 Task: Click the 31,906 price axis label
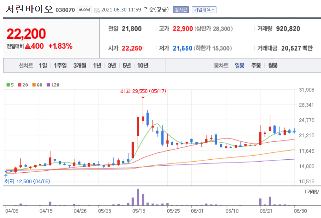307,90
